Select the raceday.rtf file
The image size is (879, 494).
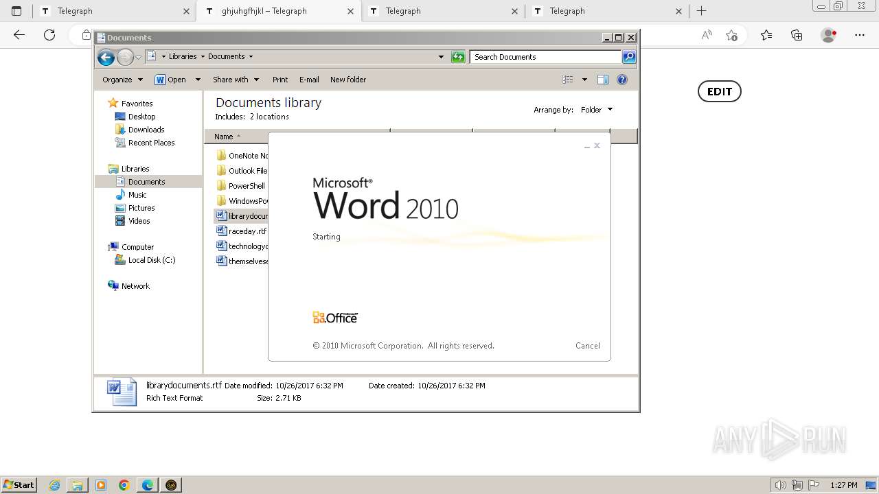241,231
